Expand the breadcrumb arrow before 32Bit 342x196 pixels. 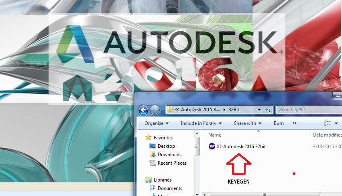224,110
